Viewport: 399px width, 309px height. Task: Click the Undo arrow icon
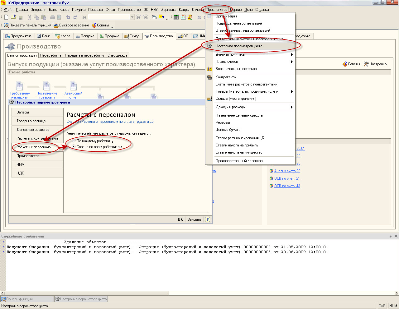click(68, 17)
